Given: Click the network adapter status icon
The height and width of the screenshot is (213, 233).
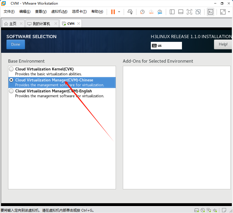Looking at the screenshot, I should [x=209, y=210].
